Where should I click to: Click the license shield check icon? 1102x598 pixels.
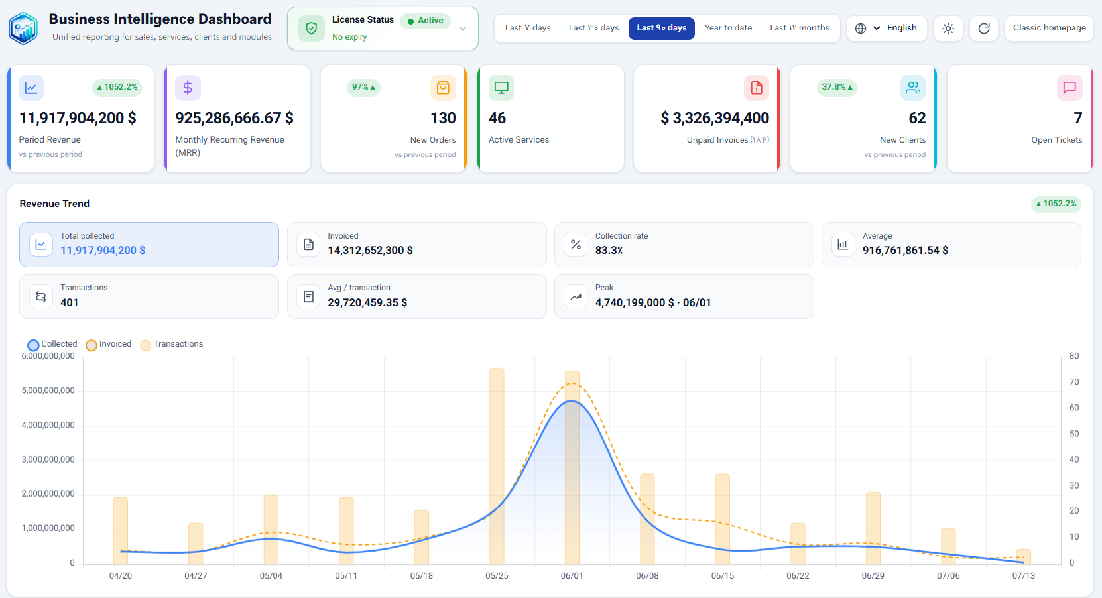point(311,29)
